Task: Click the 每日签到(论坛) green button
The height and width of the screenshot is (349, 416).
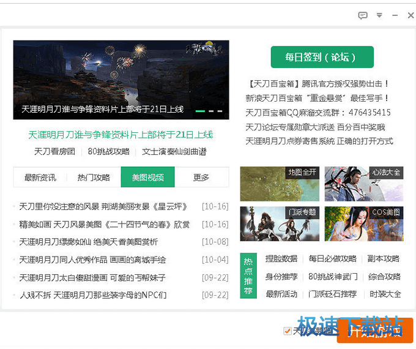Action: click(322, 57)
